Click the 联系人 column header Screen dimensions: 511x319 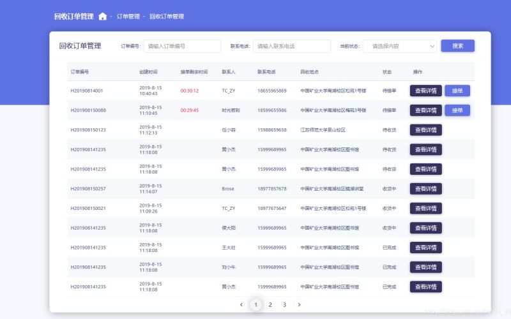tap(229, 72)
